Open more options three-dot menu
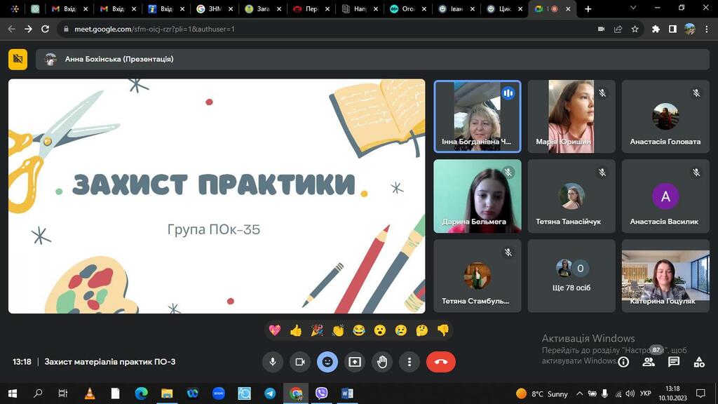The width and height of the screenshot is (718, 404). pos(409,362)
